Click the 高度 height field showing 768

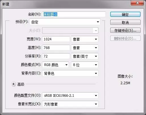pyautogui.click(x=56, y=48)
